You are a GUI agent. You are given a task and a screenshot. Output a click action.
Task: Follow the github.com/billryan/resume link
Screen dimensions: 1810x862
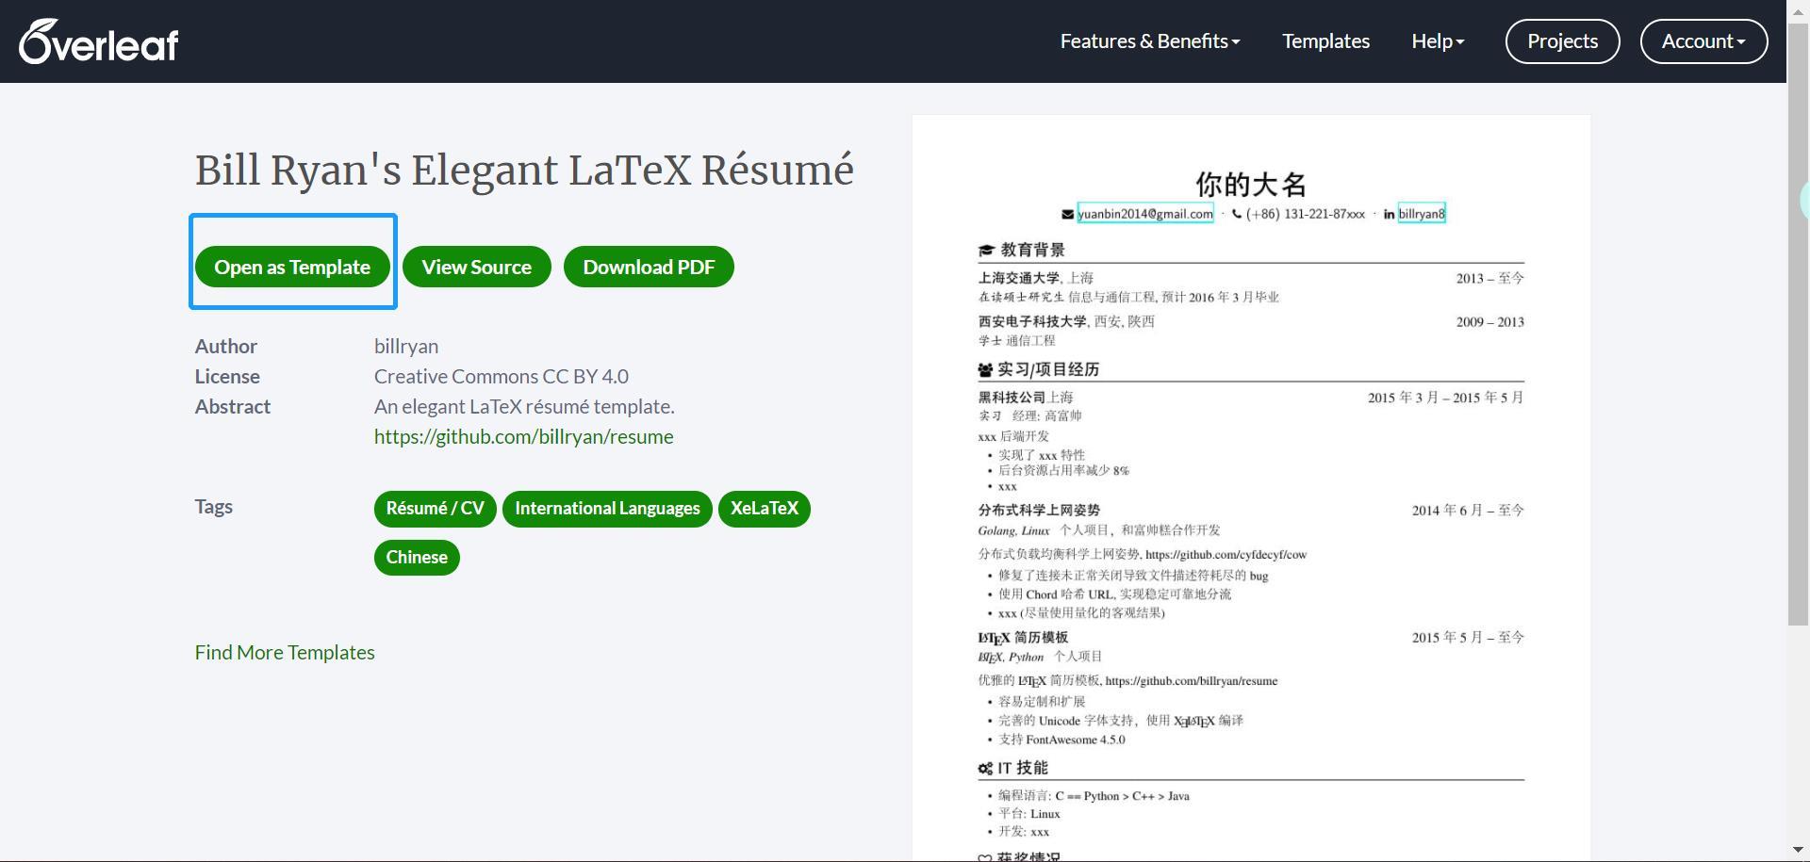[x=524, y=436]
